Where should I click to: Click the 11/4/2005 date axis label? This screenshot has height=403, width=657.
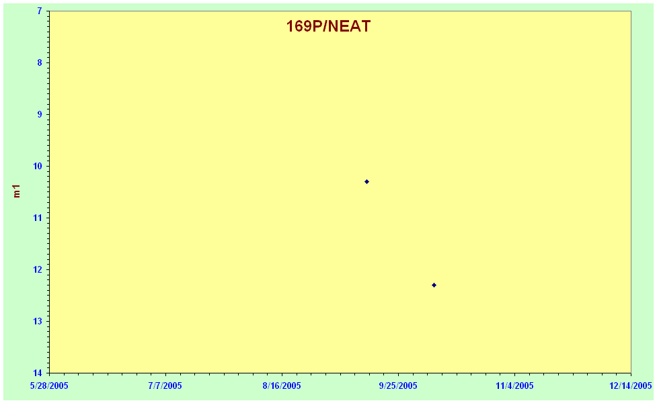point(514,386)
